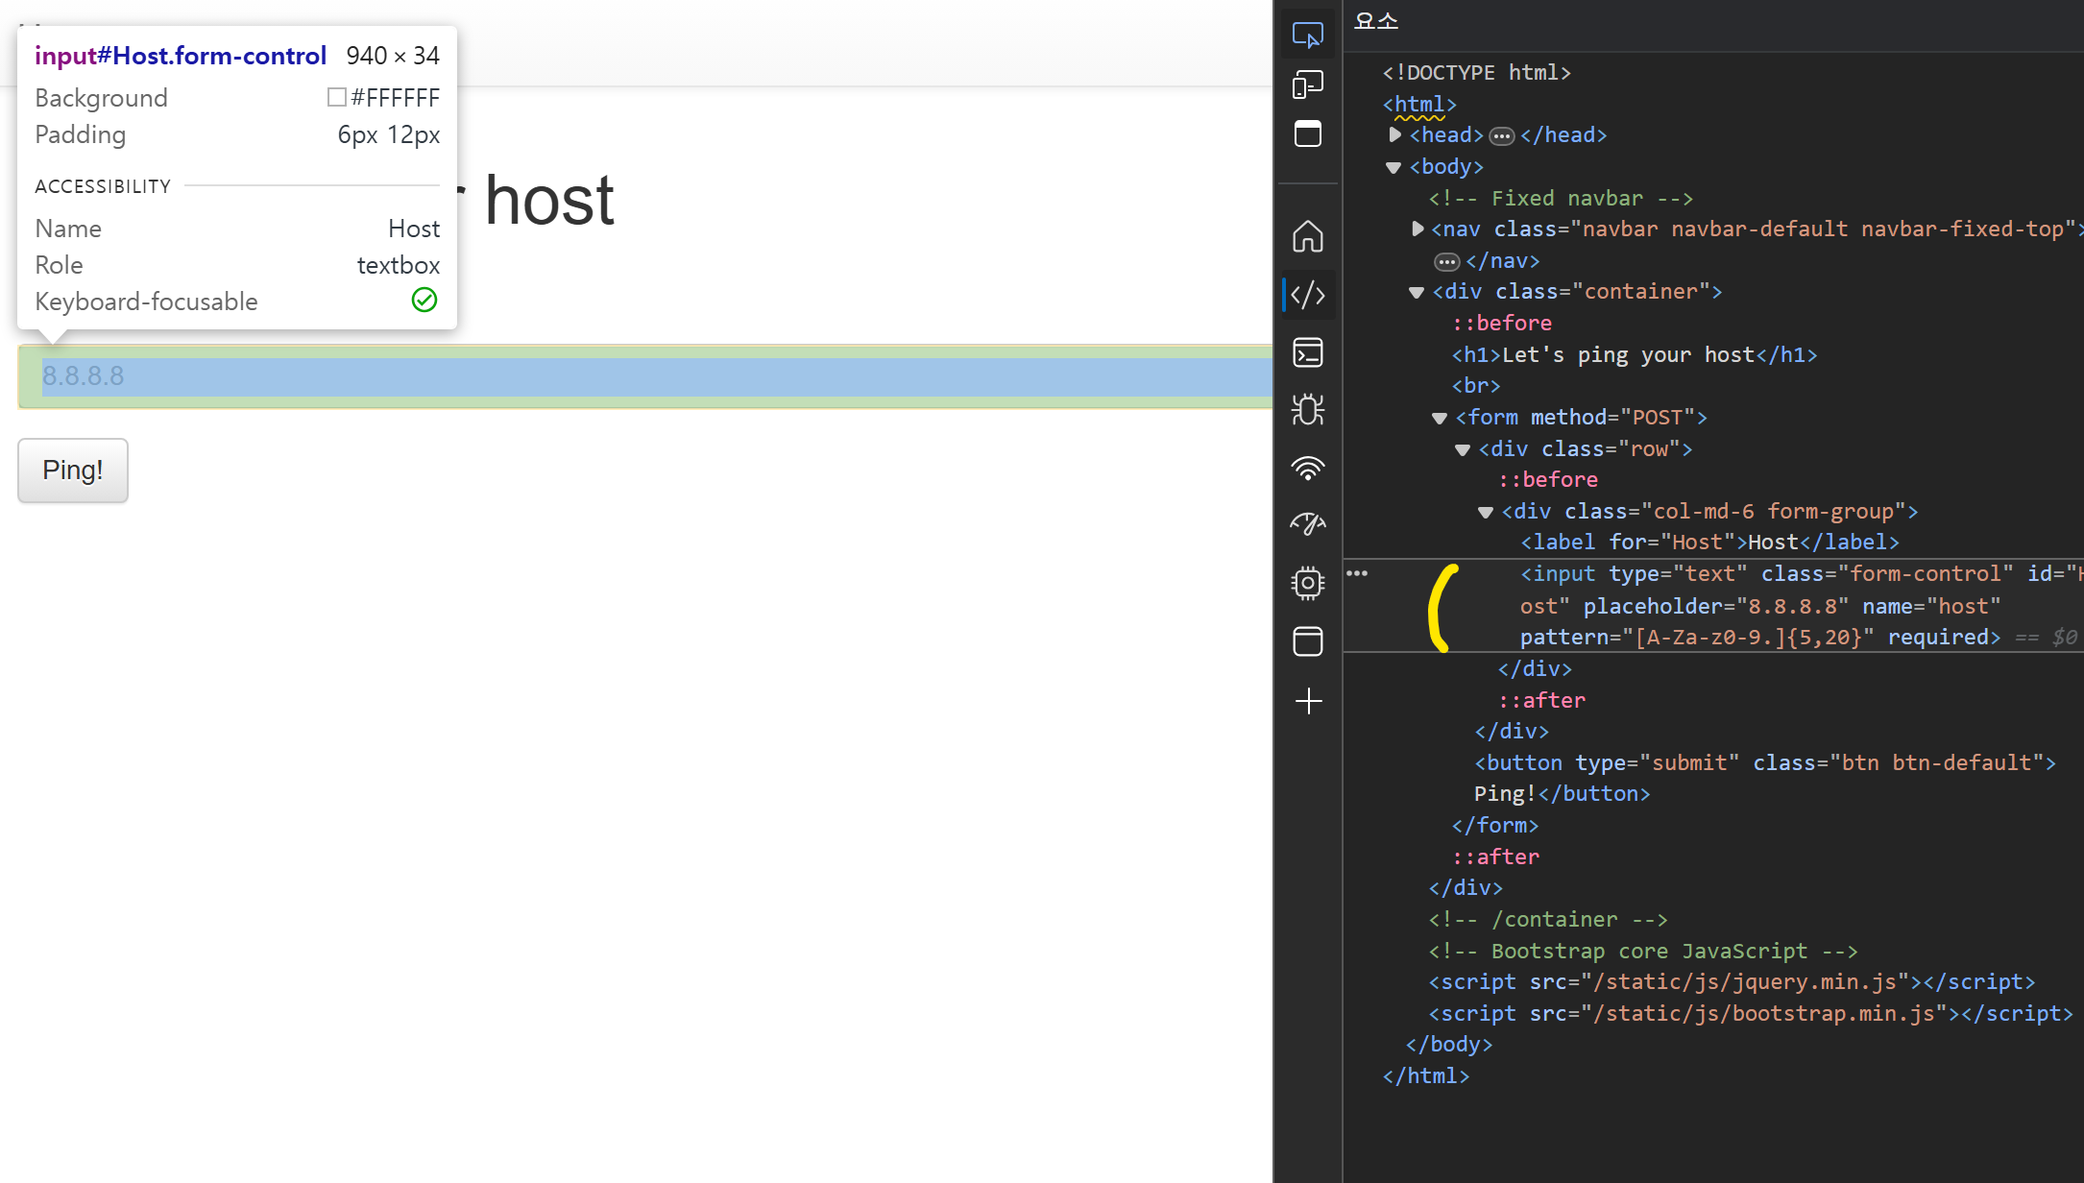Collapse the div class row node
Image resolution: width=2084 pixels, height=1183 pixels.
[1463, 449]
